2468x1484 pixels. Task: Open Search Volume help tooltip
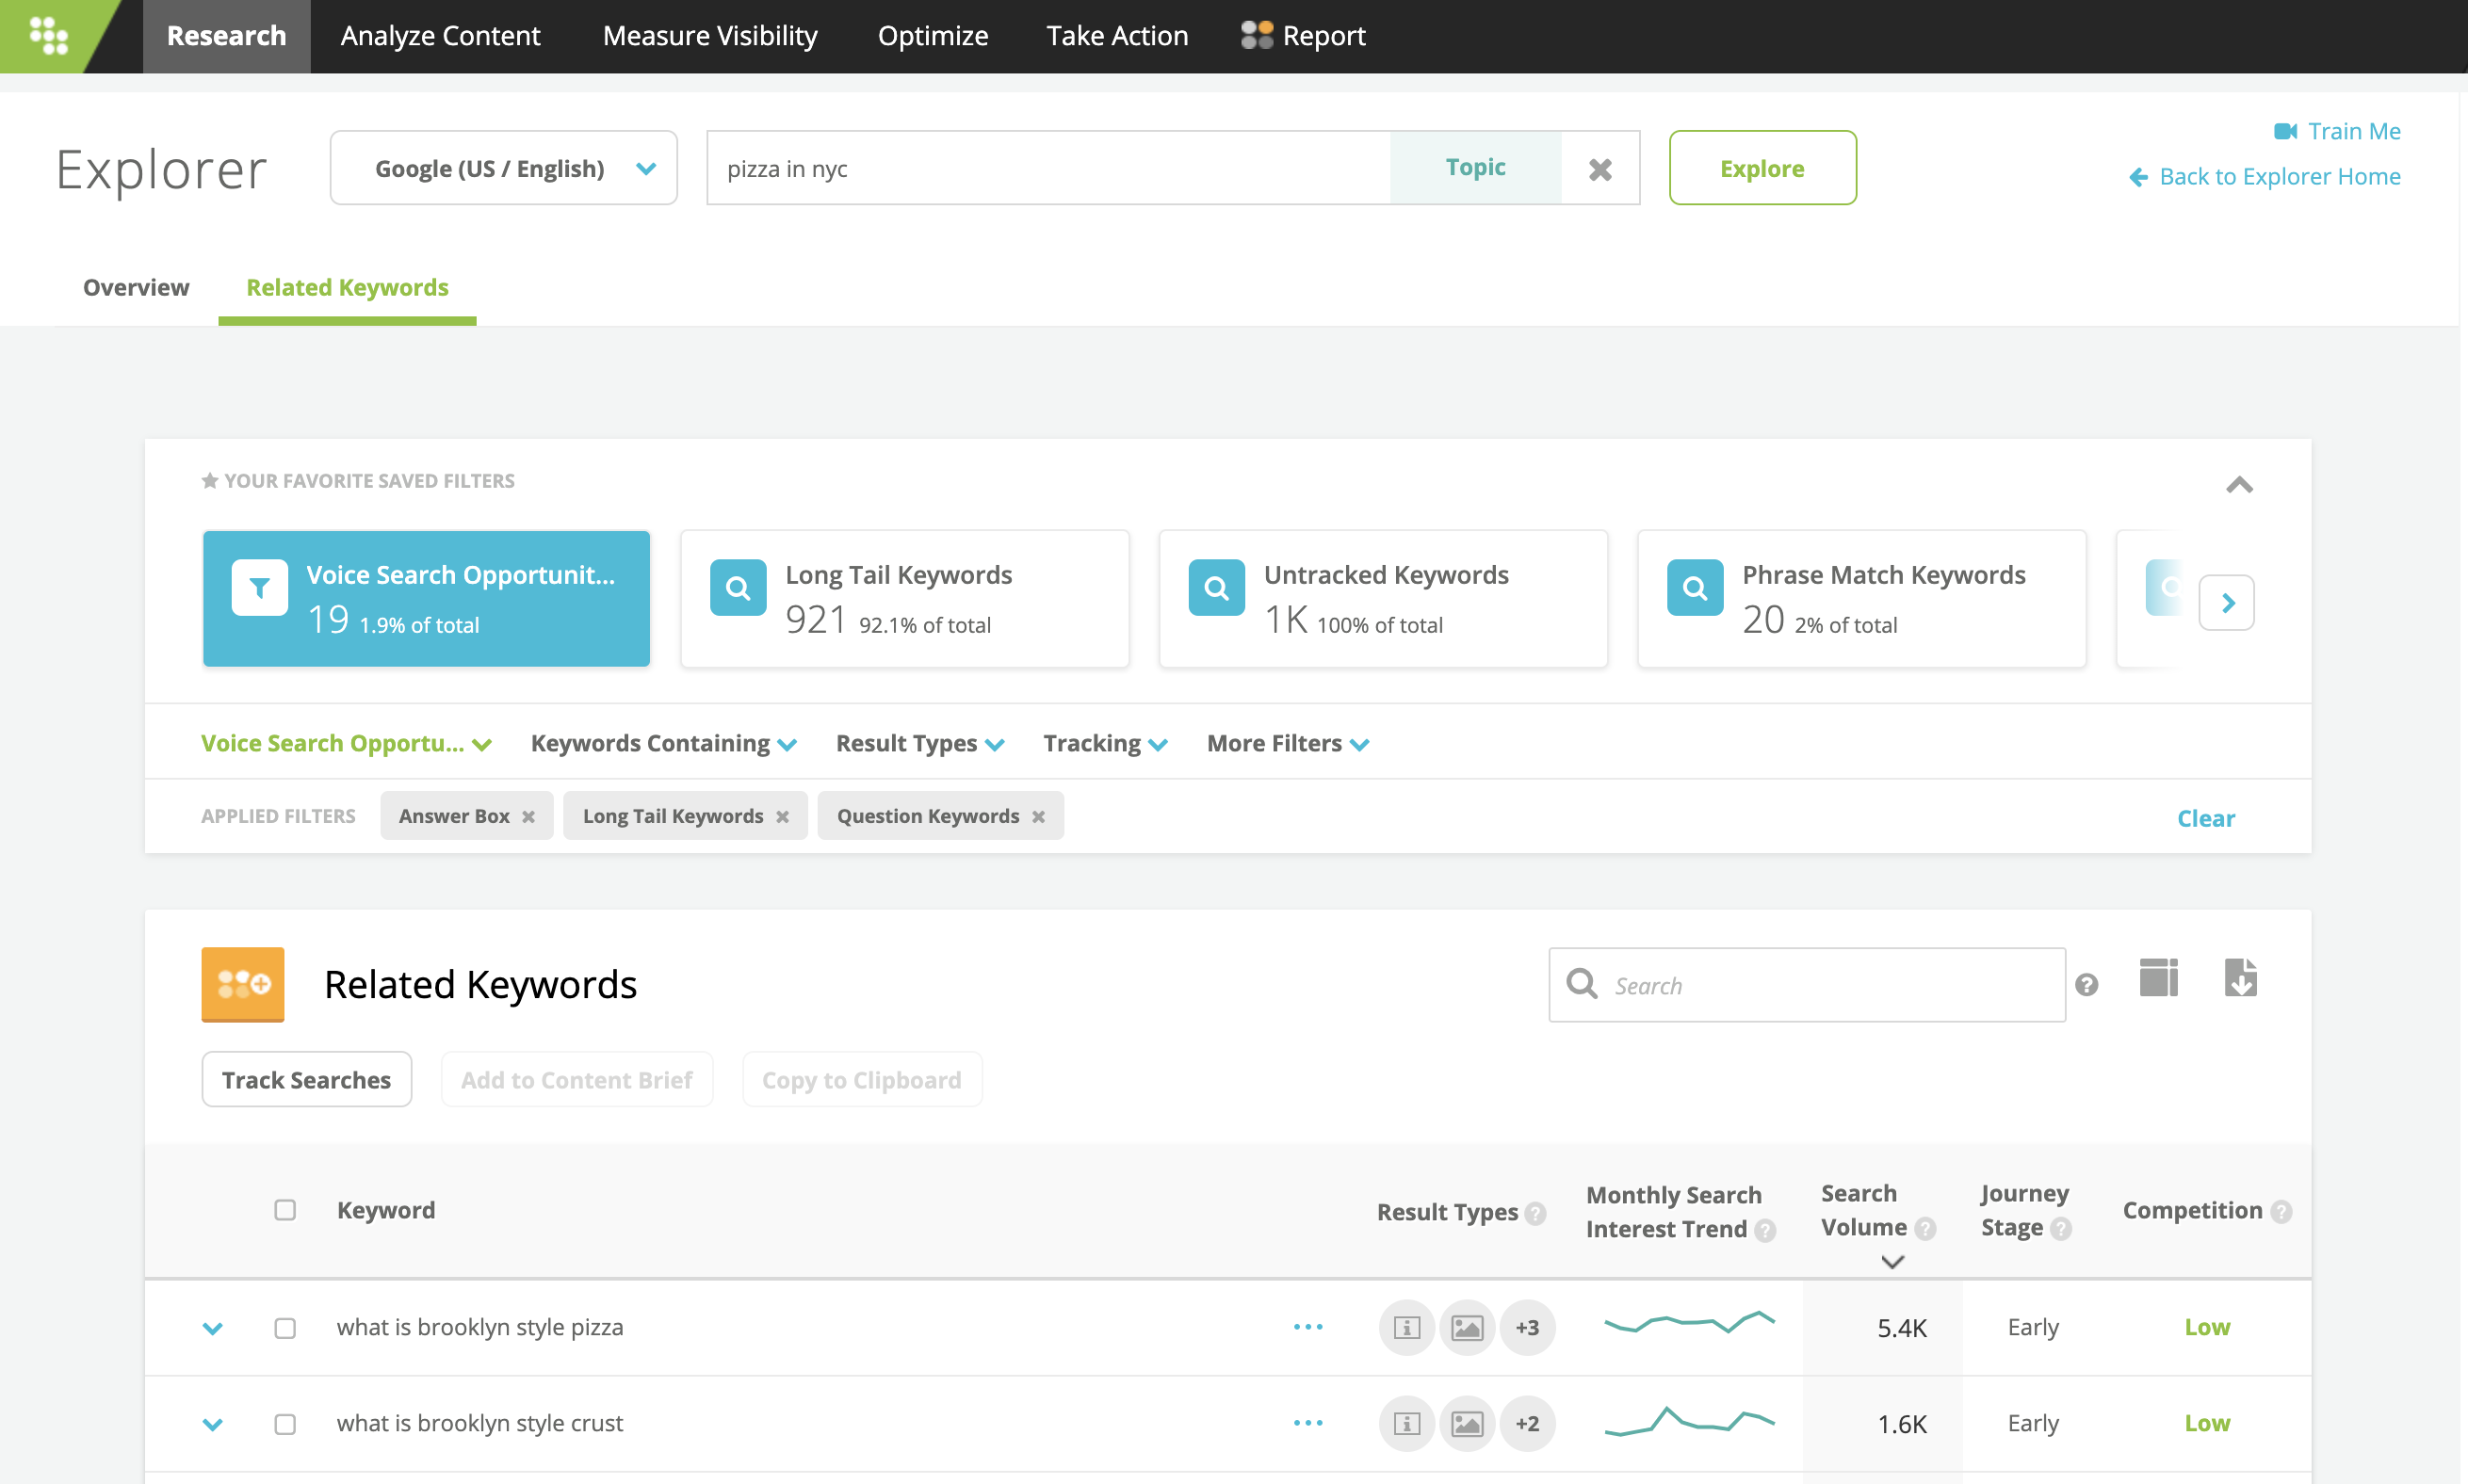[x=1924, y=1229]
